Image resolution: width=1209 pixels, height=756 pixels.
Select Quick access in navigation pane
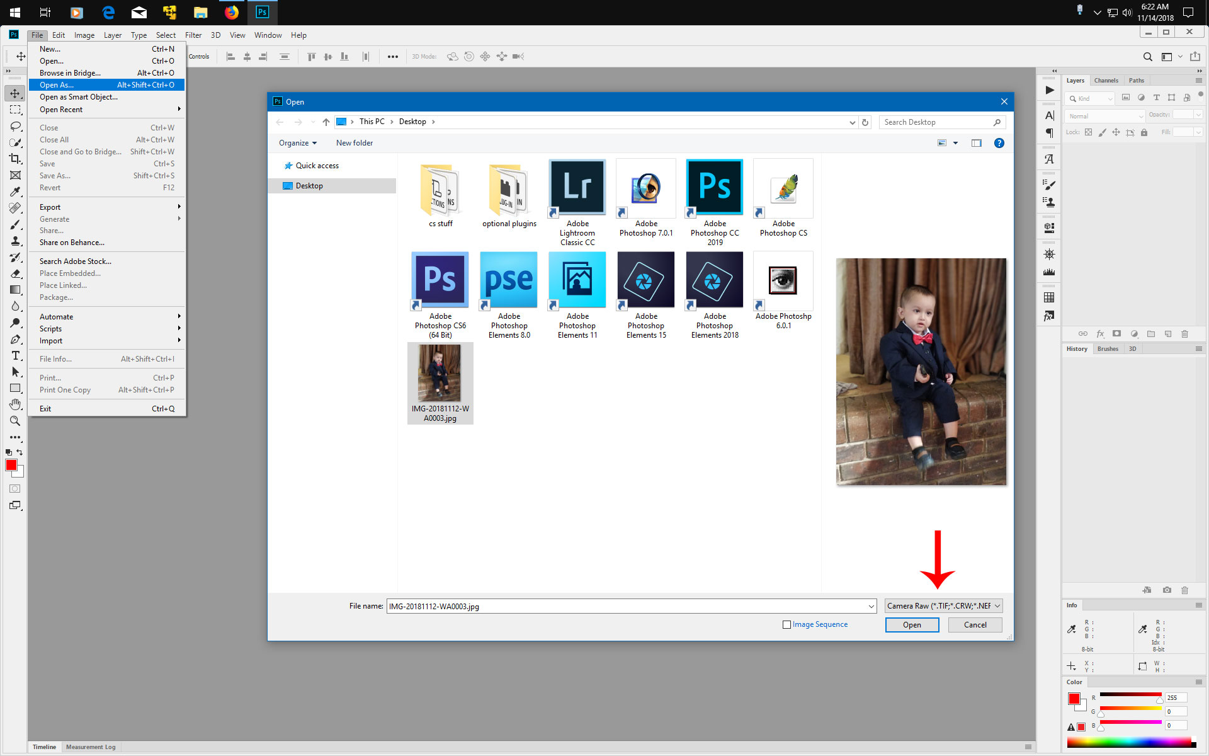[317, 166]
